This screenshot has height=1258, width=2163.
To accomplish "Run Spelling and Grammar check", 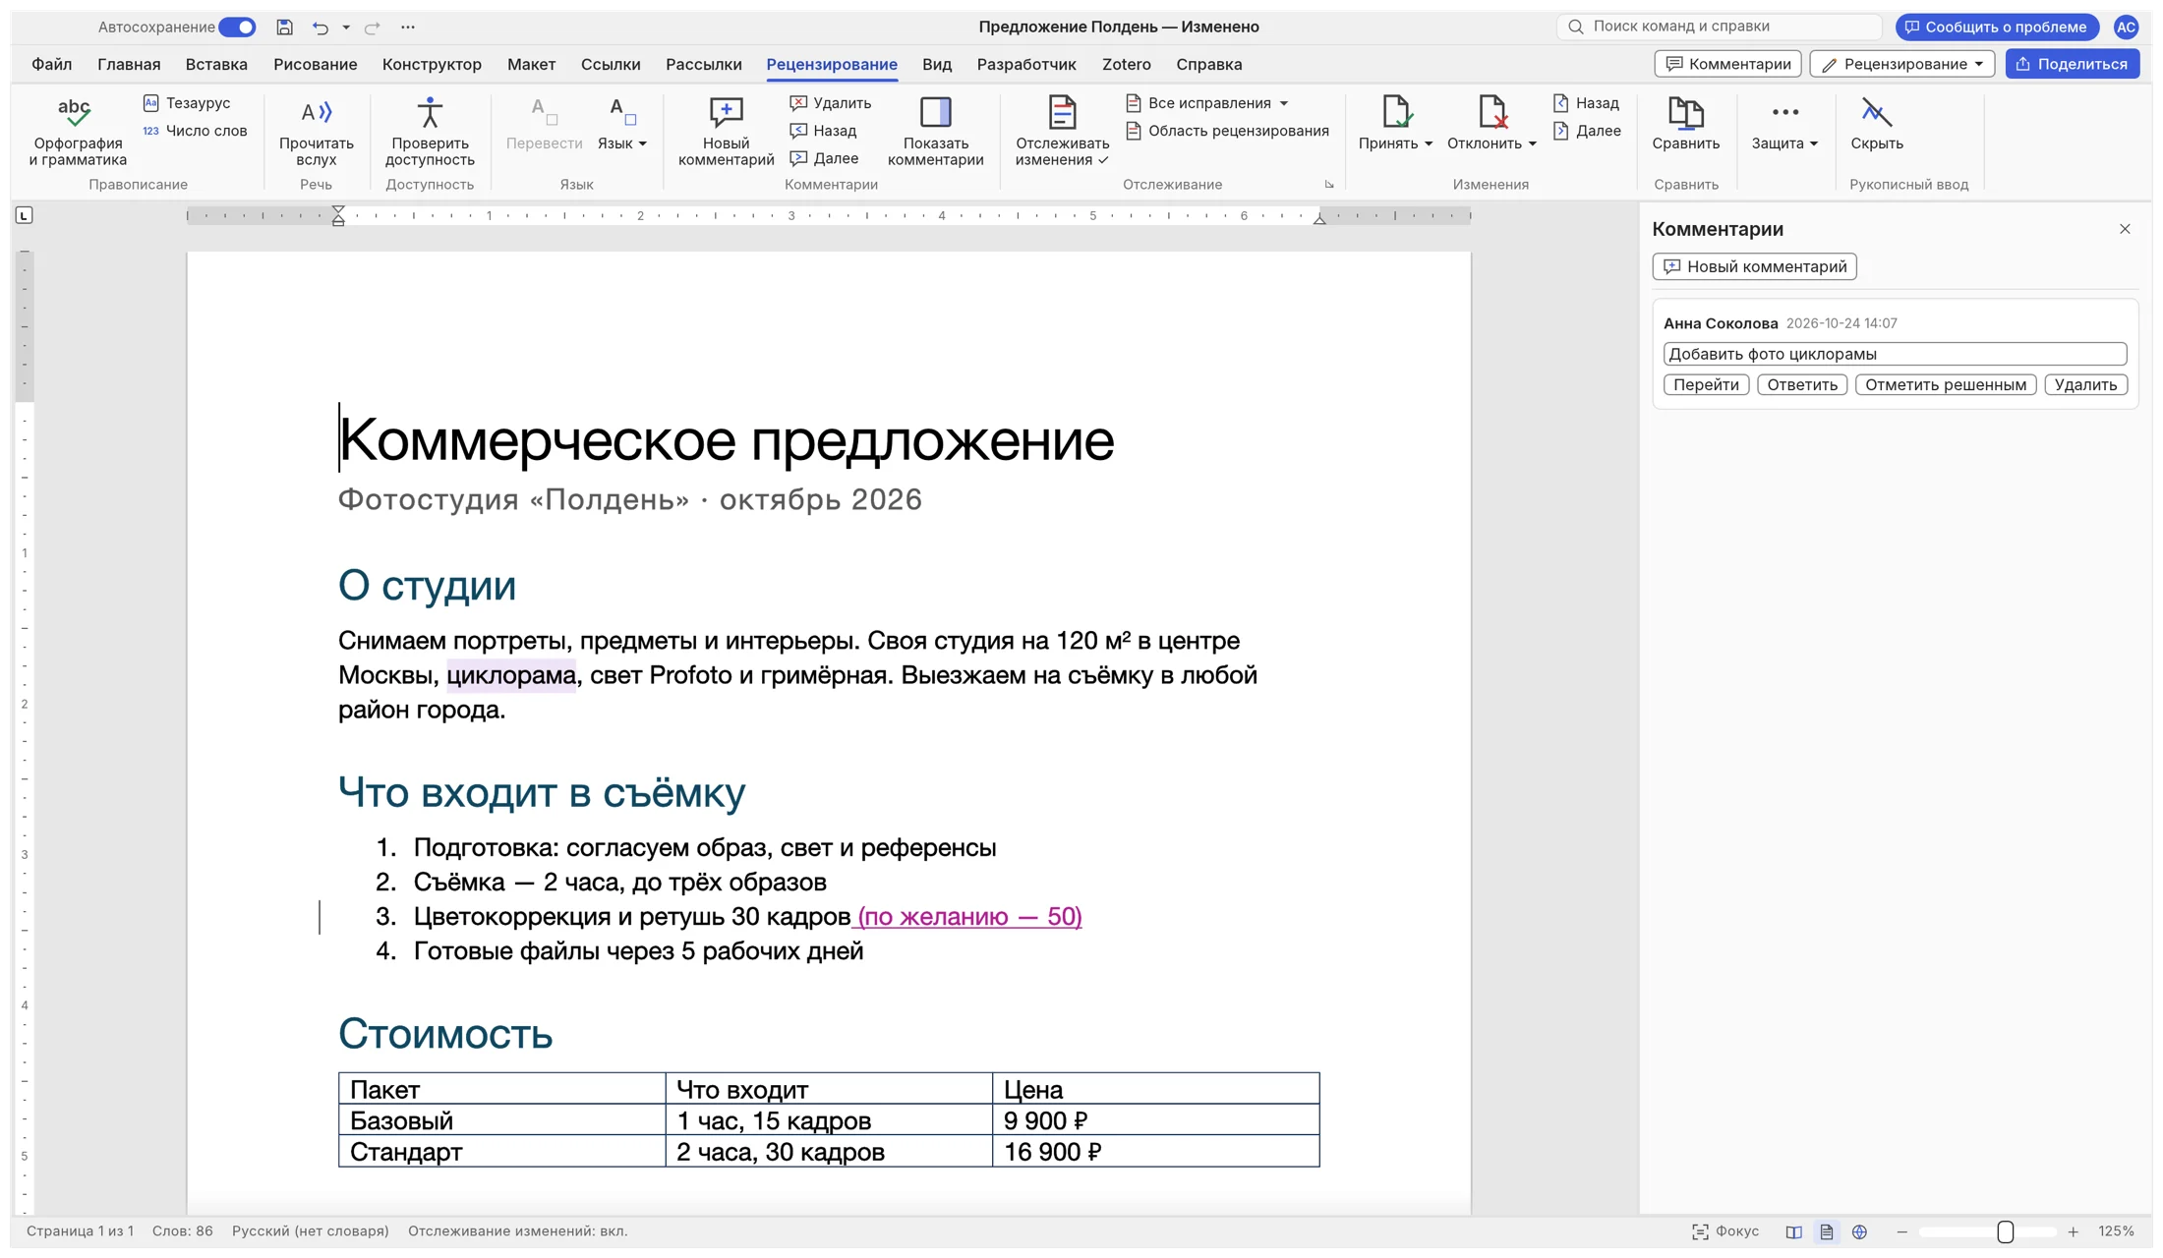I will point(78,132).
